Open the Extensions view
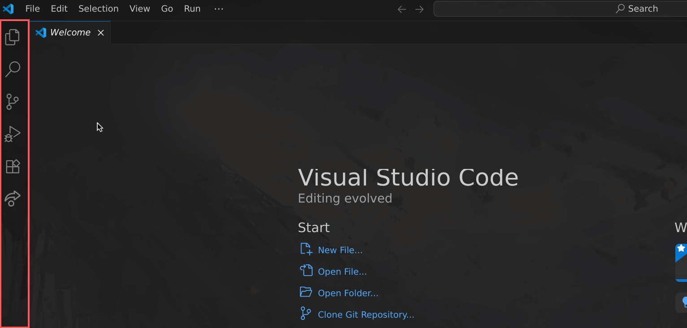687x328 pixels. tap(13, 166)
